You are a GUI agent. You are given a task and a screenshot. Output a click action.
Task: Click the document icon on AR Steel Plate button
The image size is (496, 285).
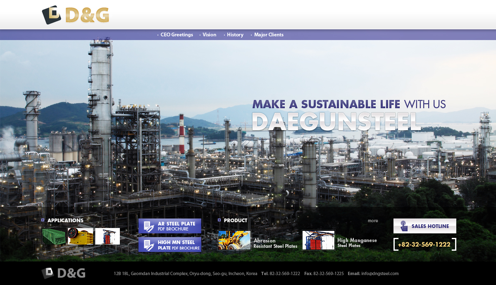[148, 226]
